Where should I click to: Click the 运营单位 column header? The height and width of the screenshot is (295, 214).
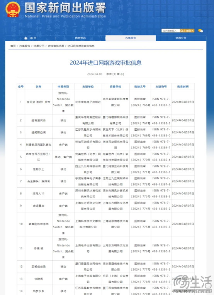(x=115, y=86)
